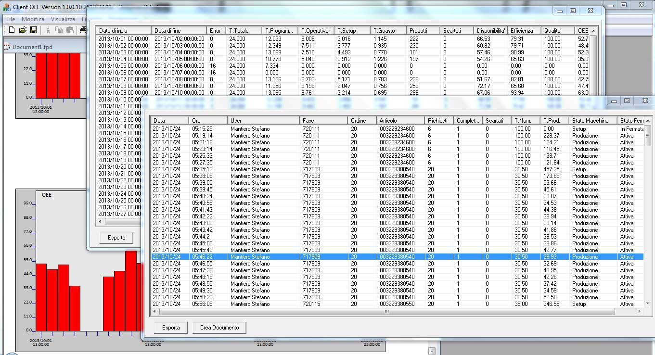655x355 pixels.
Task: Click the copy toolbar icon
Action: pyautogui.click(x=59, y=30)
